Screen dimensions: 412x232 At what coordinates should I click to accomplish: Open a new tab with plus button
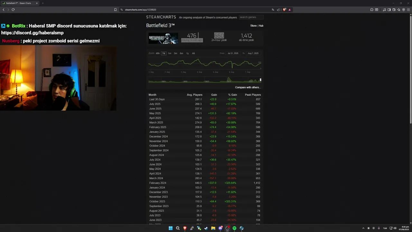coord(42,3)
